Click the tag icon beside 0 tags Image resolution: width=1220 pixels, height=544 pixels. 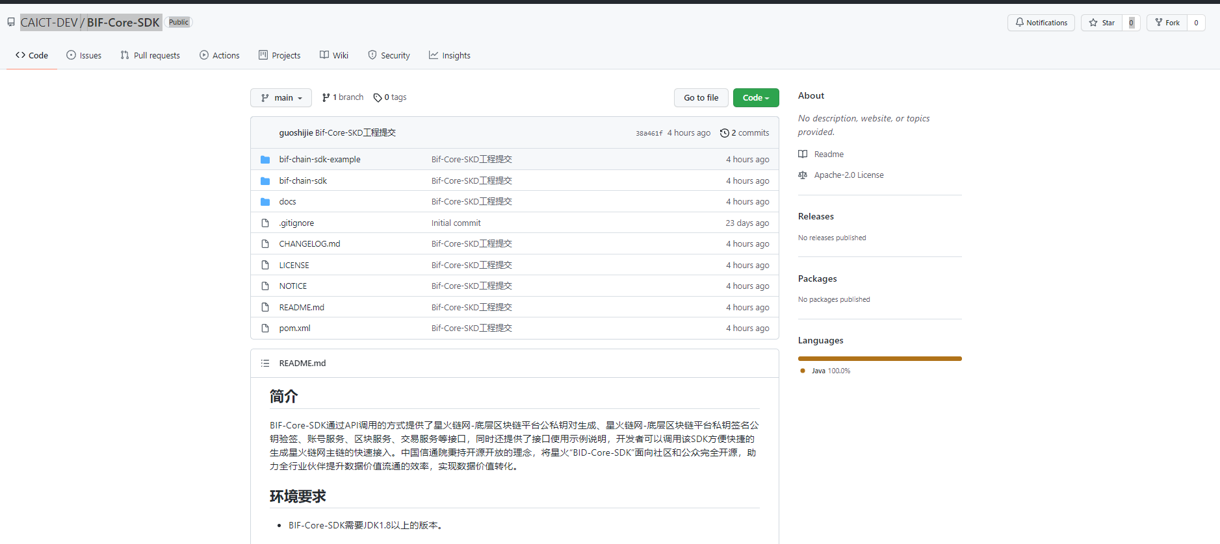[x=378, y=98]
